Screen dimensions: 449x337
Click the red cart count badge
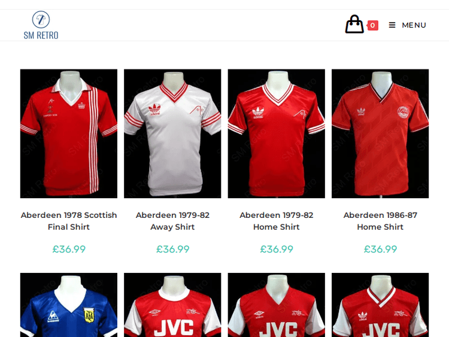pyautogui.click(x=372, y=25)
